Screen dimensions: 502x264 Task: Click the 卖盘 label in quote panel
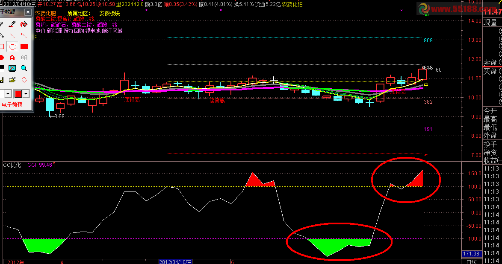(x=490, y=62)
